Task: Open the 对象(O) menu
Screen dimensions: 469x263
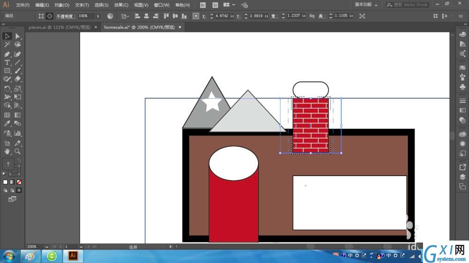Action: pyautogui.click(x=61, y=5)
